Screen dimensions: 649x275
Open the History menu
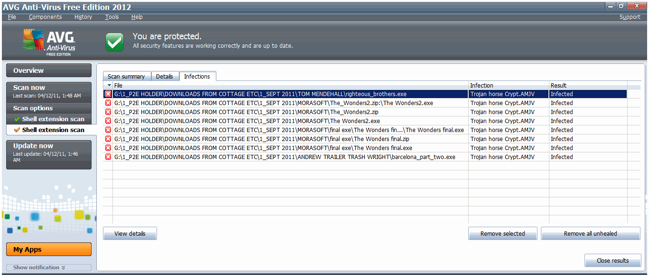click(x=83, y=17)
